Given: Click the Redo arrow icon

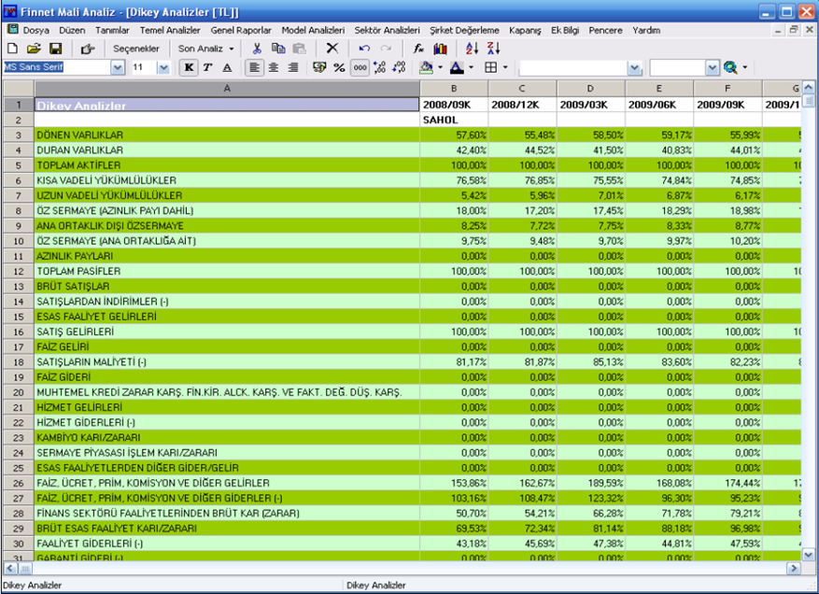Looking at the screenshot, I should coord(386,49).
